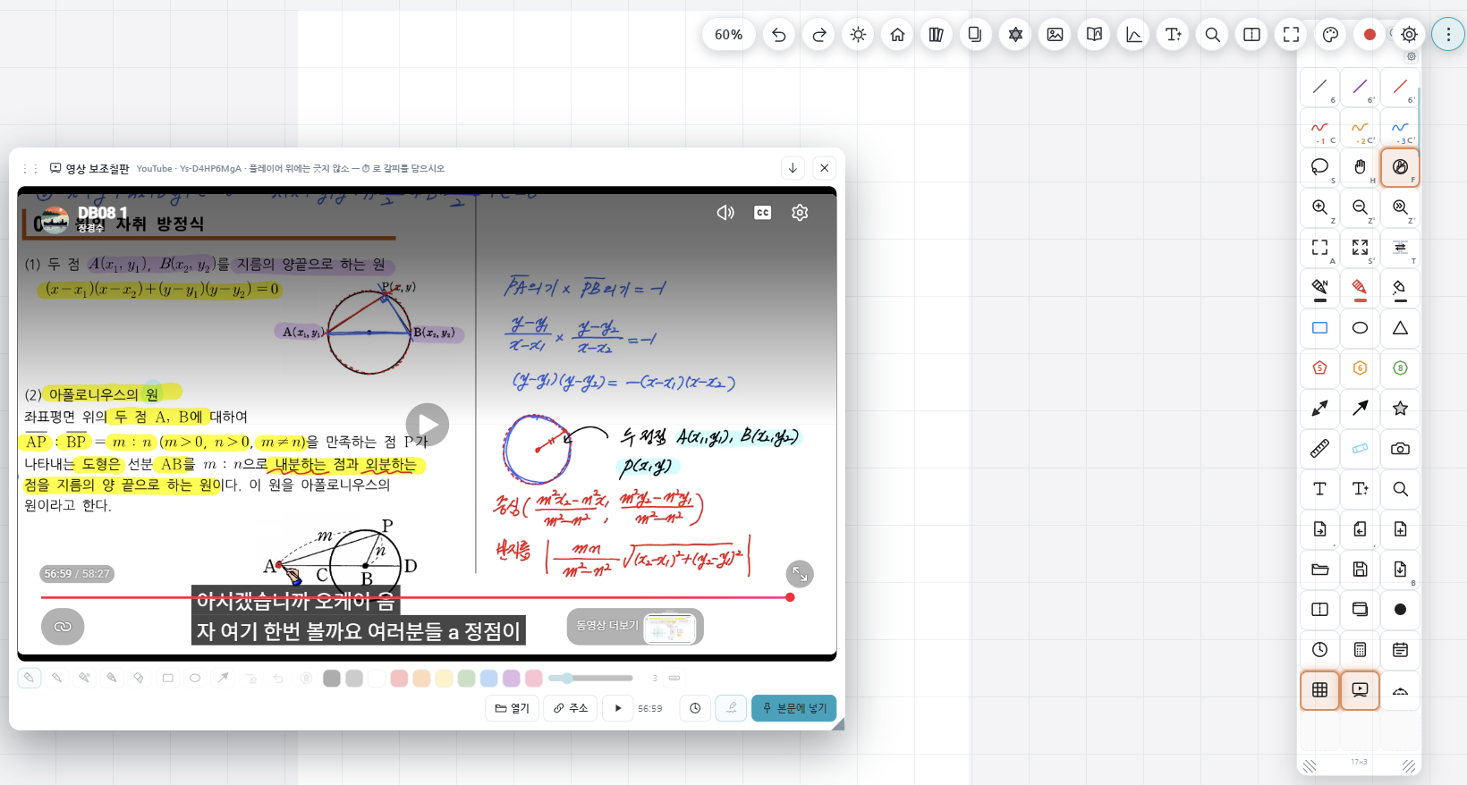This screenshot has height=785, width=1467.
Task: Click the red video progress bar
Action: coord(416,597)
